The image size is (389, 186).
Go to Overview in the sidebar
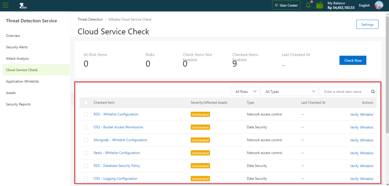pos(13,36)
